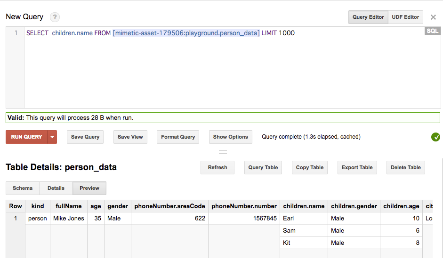Screen dimensions: 443x258
Task: Click the Export Table button
Action: (x=357, y=168)
